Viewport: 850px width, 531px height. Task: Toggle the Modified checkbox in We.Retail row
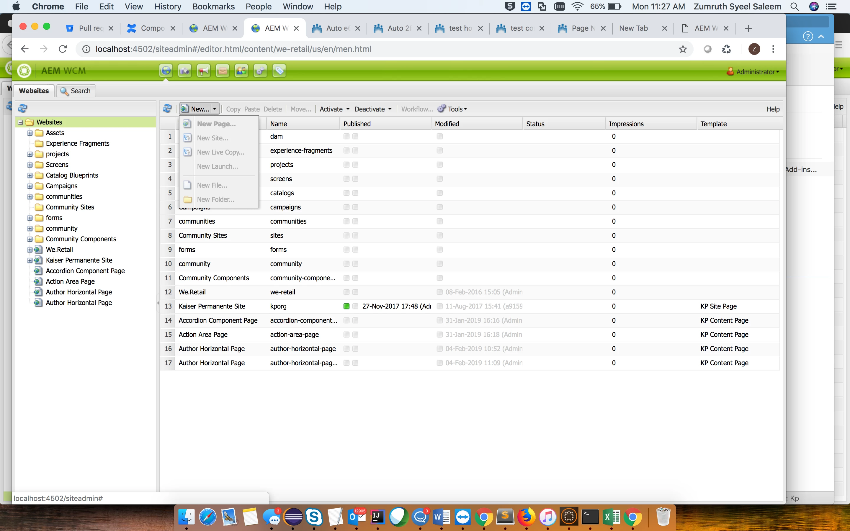click(439, 292)
